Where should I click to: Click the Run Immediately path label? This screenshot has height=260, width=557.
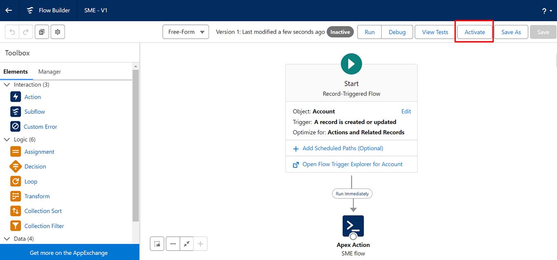click(x=352, y=194)
